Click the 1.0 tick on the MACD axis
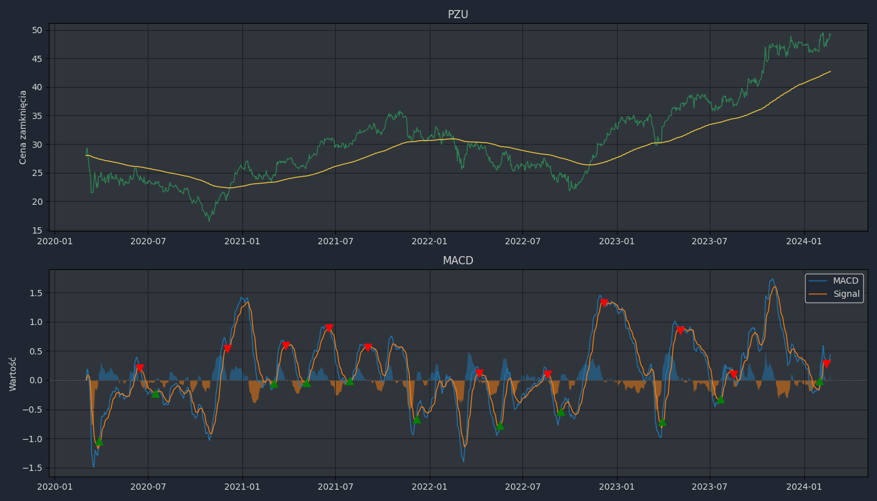Screen dimensions: 877x501 (x=35, y=322)
